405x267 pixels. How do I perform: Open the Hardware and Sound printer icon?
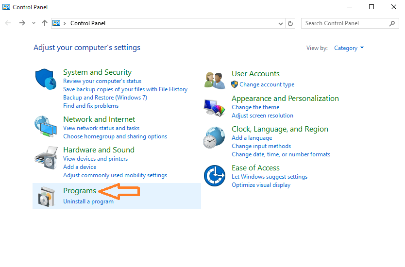coord(46,158)
